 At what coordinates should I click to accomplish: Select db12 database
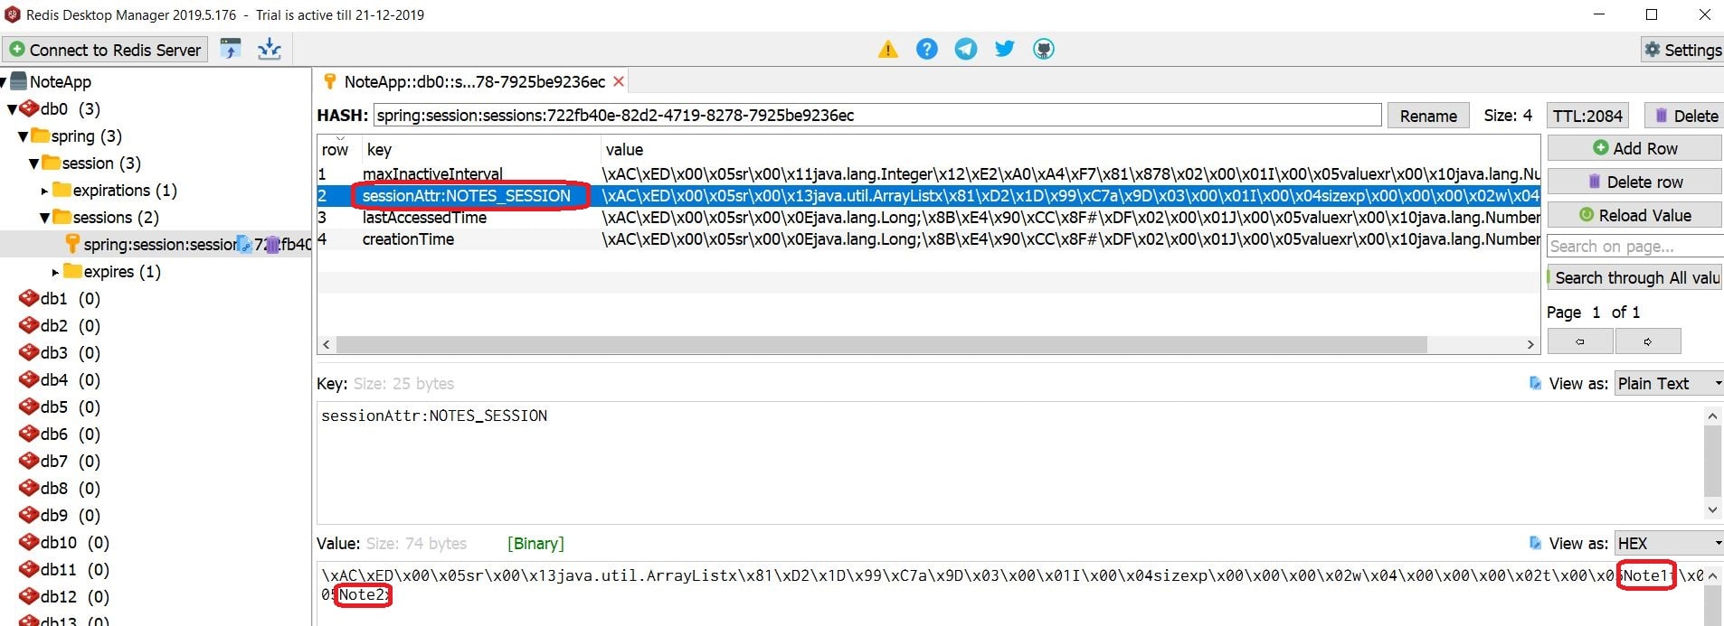click(64, 596)
